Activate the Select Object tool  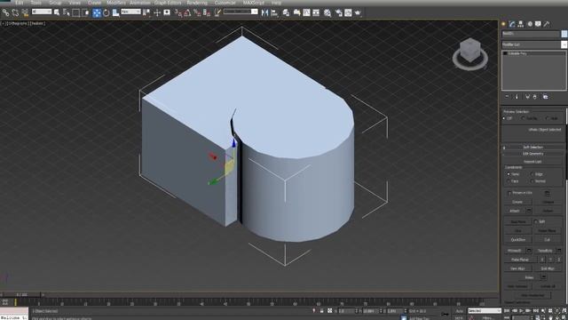coord(57,12)
